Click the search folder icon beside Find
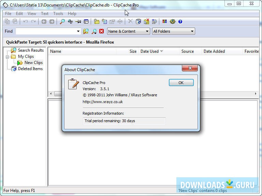 point(86,31)
